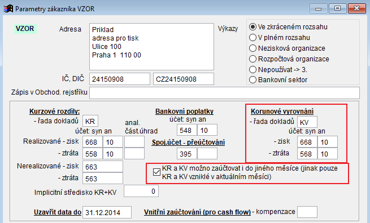Click Bankovní poplatky account 548 field
The height and width of the screenshot is (223, 370).
click(187, 130)
